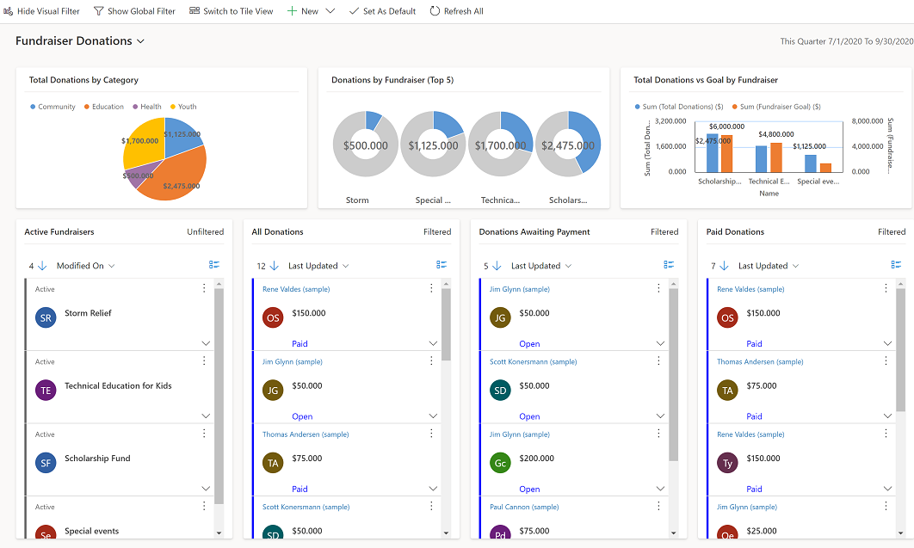Select the Switch to Tile View icon

(197, 11)
